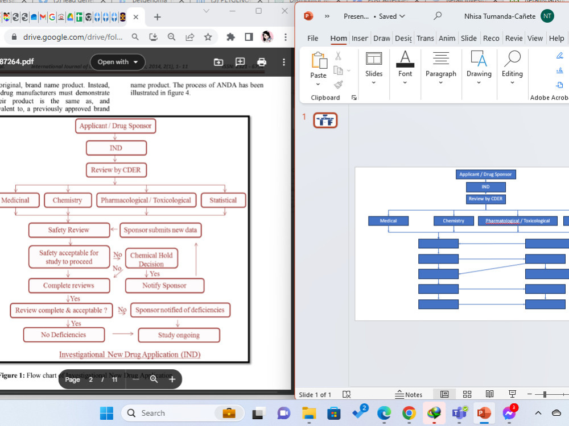The image size is (569, 426).
Task: Click the PDF zoom in plus button
Action: coord(172,379)
